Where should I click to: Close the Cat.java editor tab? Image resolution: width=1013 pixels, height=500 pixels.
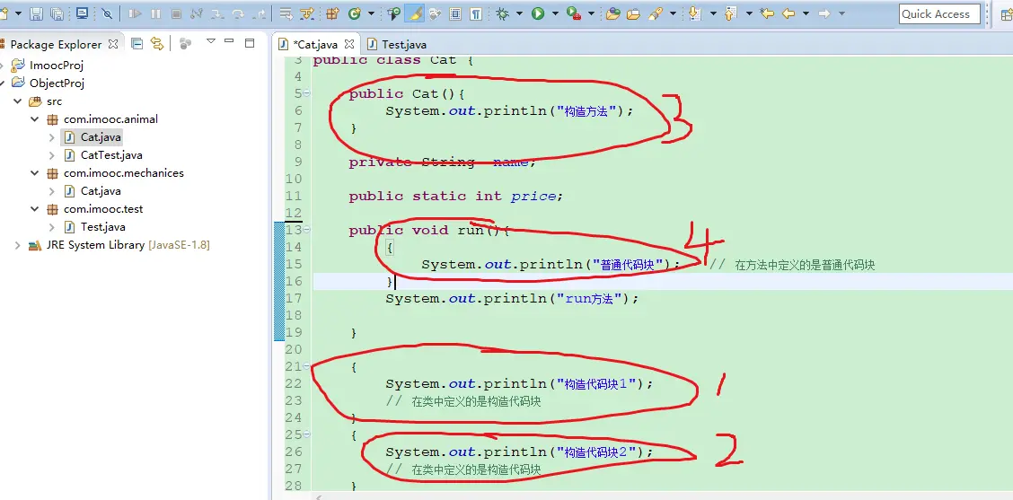349,44
